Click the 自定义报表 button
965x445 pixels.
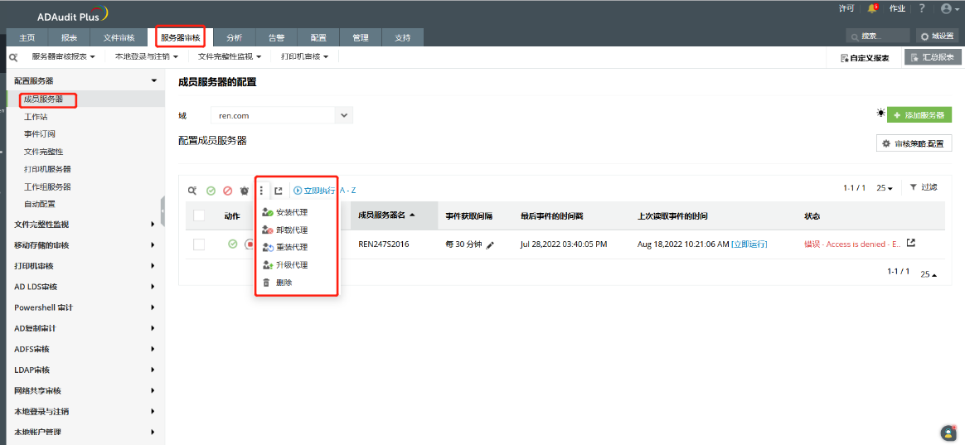(x=865, y=58)
